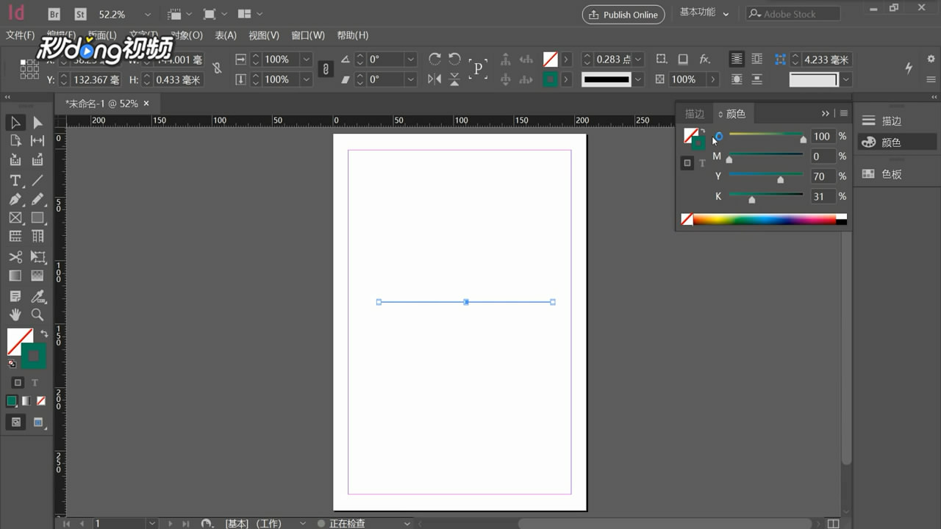941x529 pixels.
Task: Open the fx effects icon
Action: coord(704,60)
